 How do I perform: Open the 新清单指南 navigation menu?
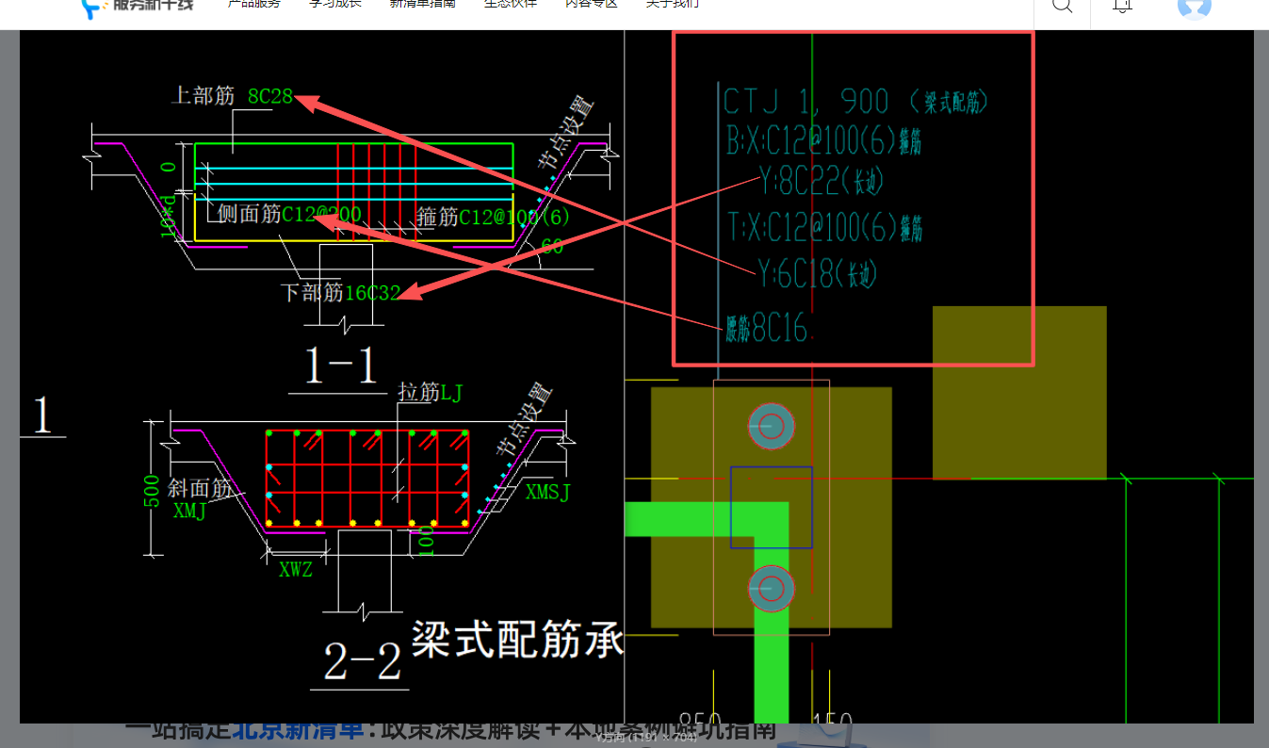(x=422, y=4)
